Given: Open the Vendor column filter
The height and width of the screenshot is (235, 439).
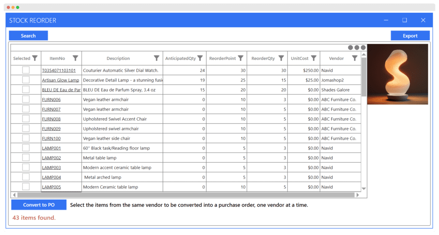Looking at the screenshot, I should pos(355,58).
